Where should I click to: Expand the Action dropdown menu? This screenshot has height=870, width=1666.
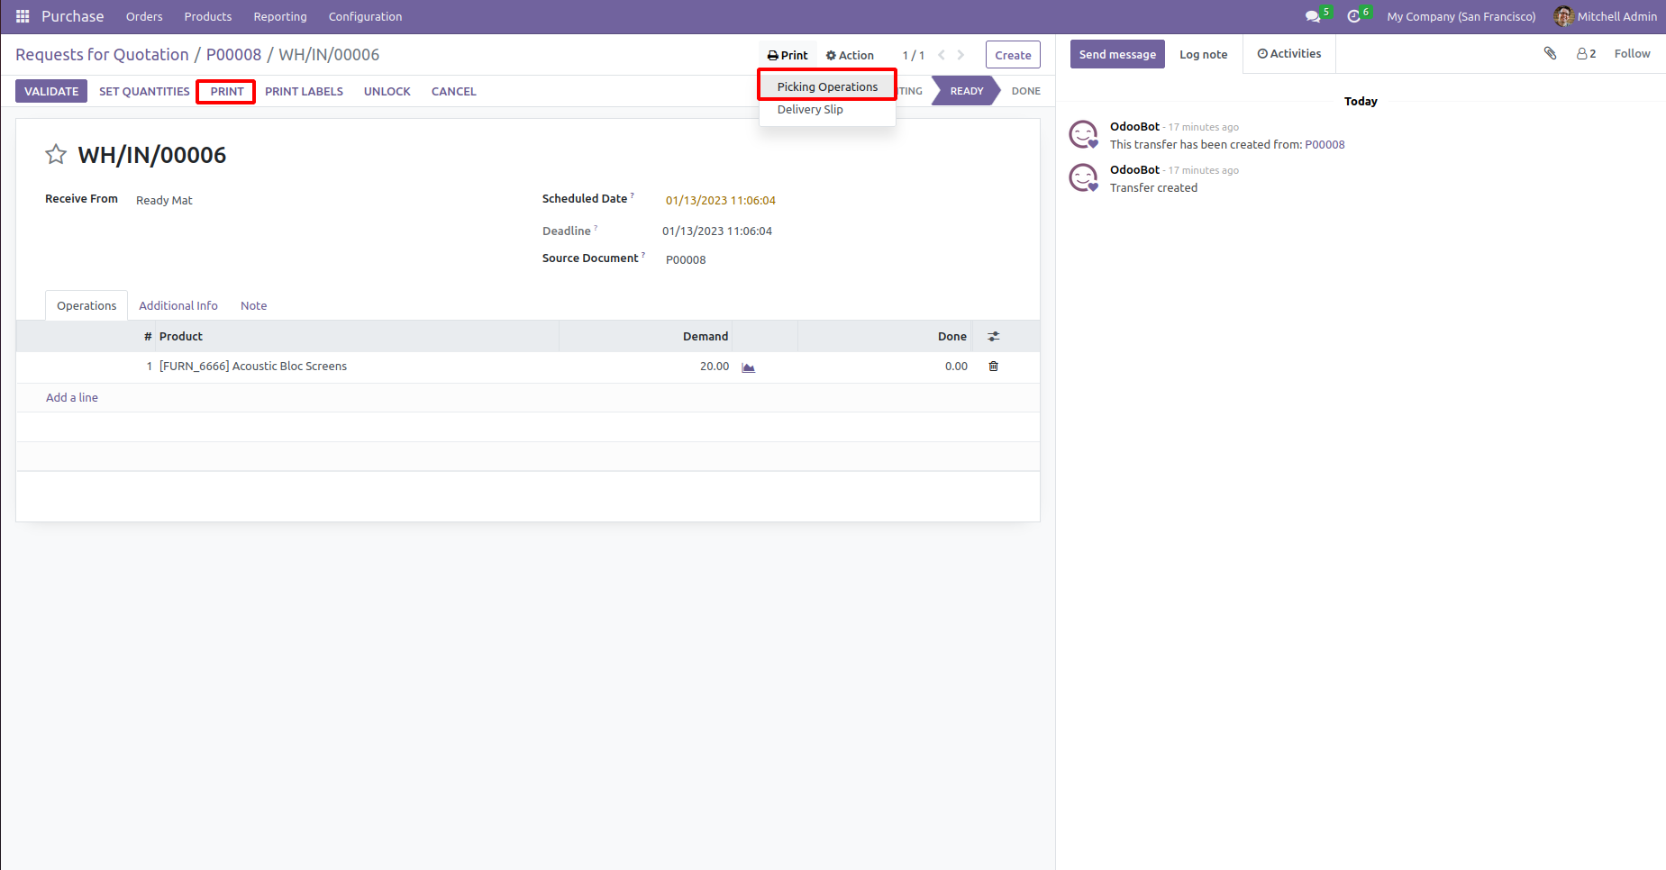click(850, 55)
